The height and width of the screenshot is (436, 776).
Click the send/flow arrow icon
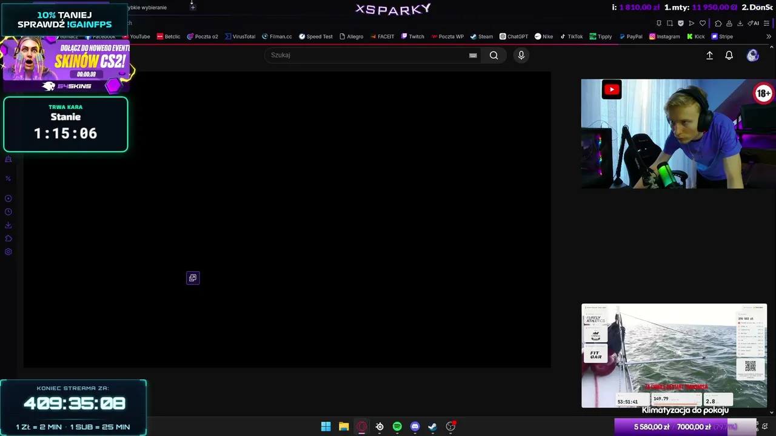point(692,23)
